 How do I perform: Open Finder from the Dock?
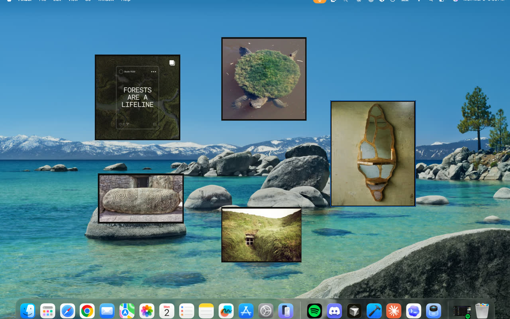28,311
